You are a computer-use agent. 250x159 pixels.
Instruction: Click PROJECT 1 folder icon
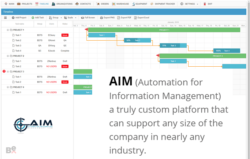(x=11, y=30)
